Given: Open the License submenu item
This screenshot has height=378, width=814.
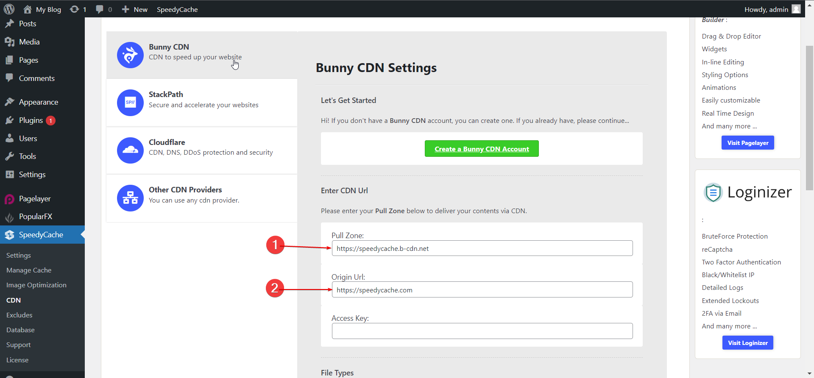Looking at the screenshot, I should [x=17, y=360].
